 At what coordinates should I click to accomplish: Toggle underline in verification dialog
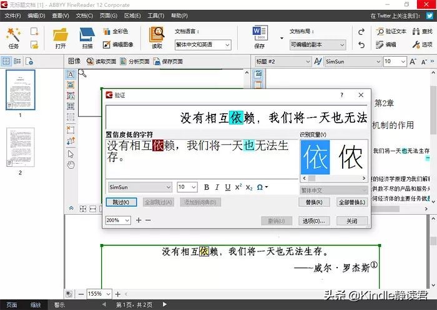pyautogui.click(x=228, y=187)
